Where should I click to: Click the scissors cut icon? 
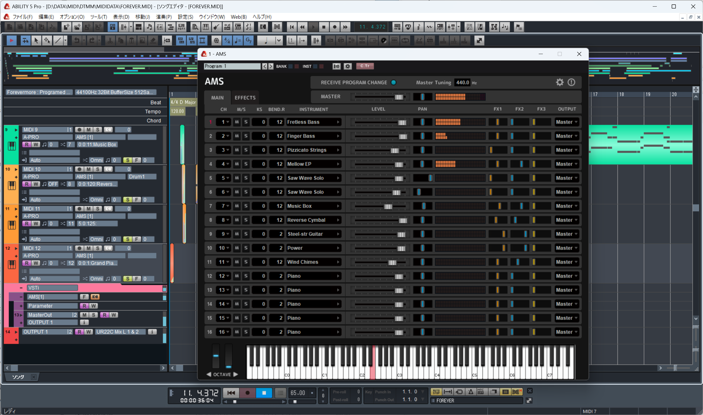[x=110, y=41]
